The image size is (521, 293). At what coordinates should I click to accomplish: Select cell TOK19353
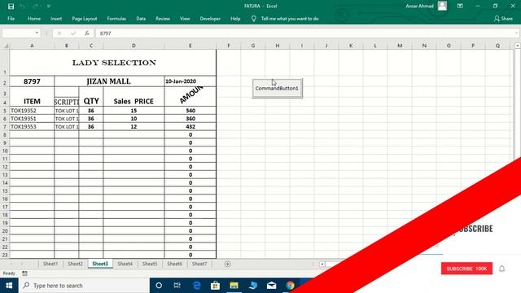coord(32,127)
